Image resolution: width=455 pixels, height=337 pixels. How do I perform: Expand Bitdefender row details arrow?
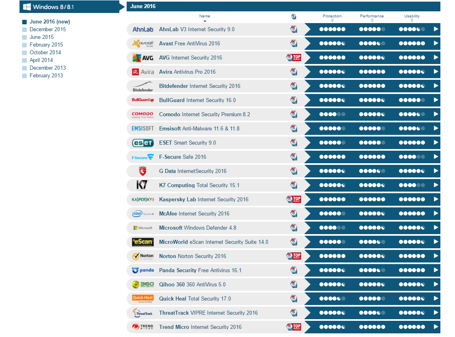click(x=436, y=86)
